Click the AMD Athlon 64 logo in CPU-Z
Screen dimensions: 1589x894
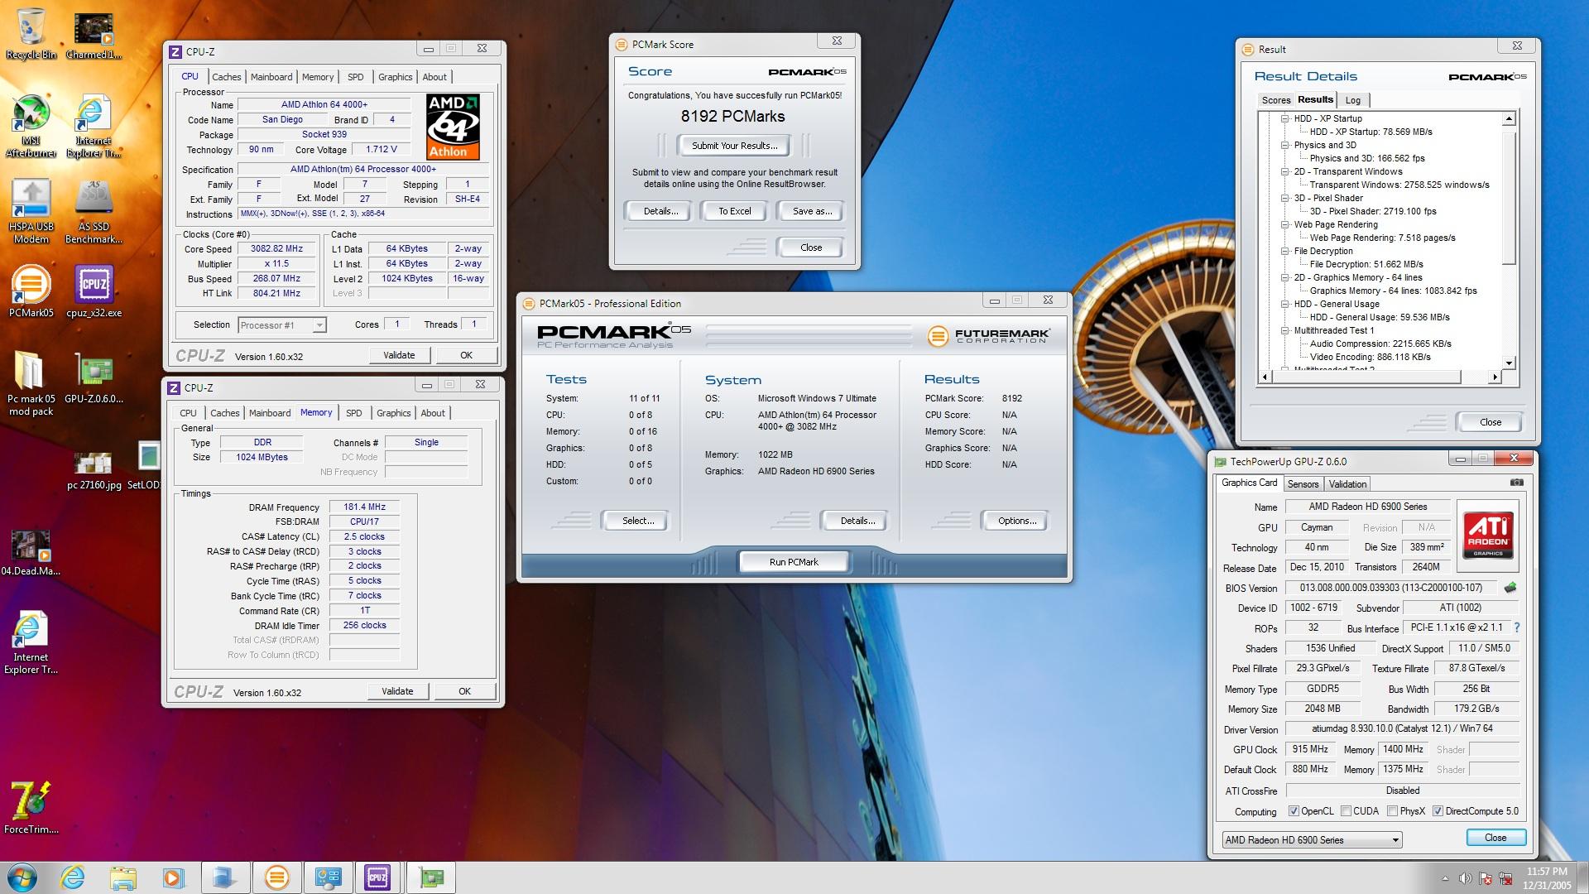coord(453,126)
